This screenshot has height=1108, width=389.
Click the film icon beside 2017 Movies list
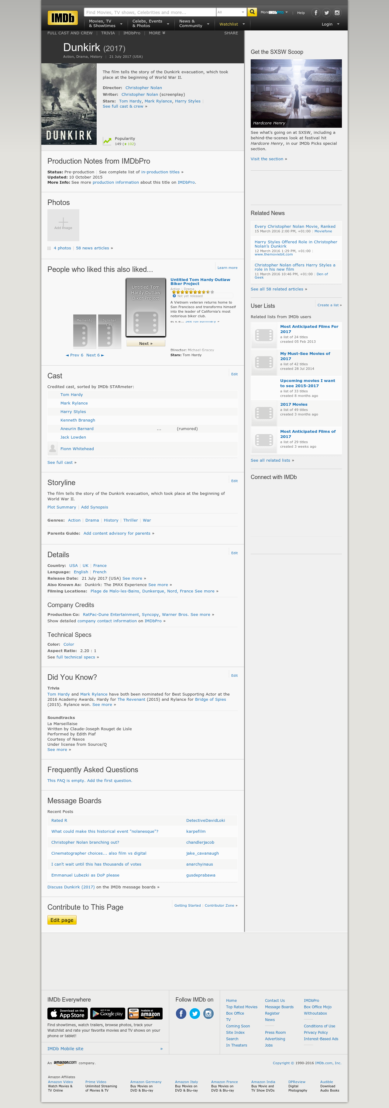coord(264,413)
